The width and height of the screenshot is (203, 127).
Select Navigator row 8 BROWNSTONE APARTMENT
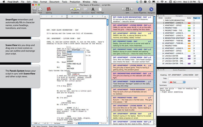coord(179,38)
